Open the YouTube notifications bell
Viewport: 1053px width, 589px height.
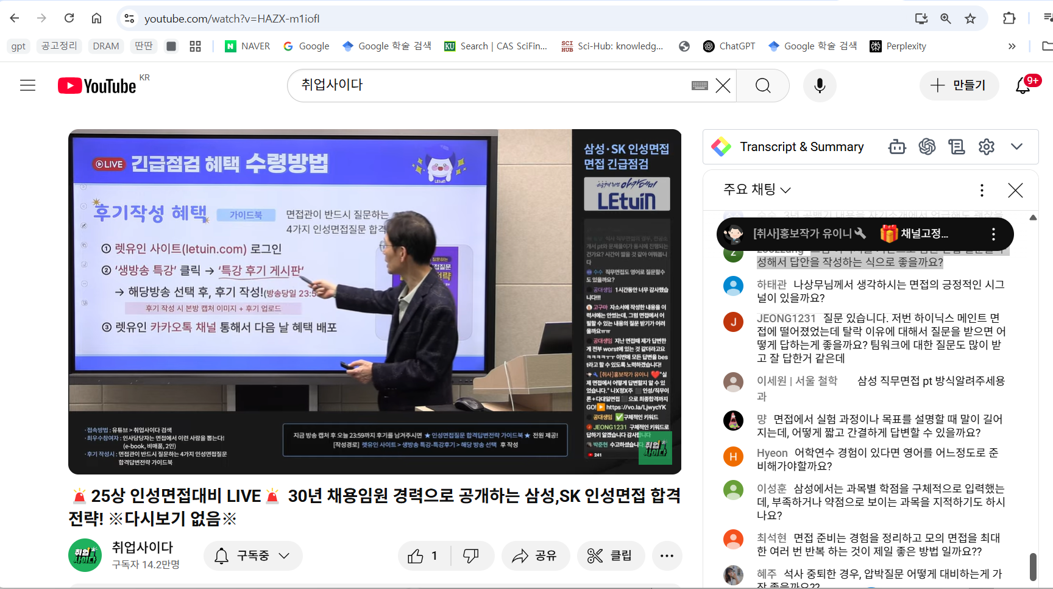pos(1023,85)
